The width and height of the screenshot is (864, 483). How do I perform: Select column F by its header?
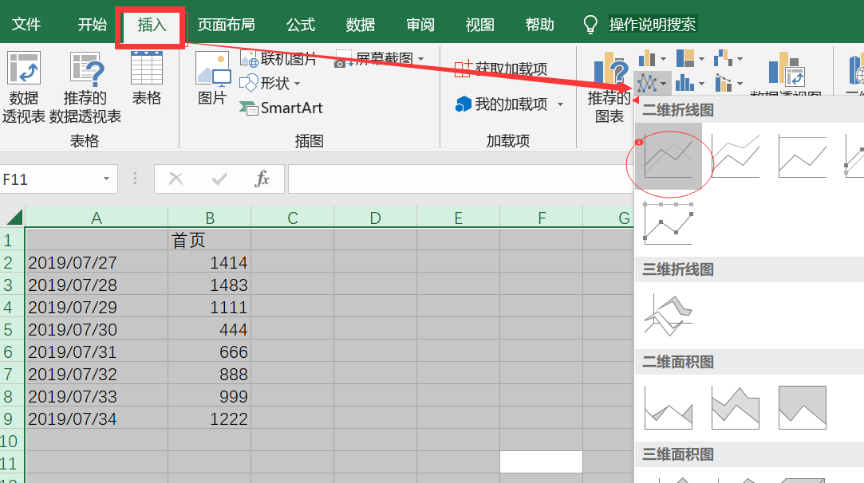click(542, 218)
